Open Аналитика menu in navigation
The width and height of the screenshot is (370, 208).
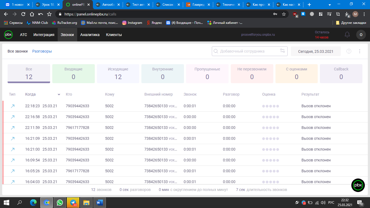(90, 35)
